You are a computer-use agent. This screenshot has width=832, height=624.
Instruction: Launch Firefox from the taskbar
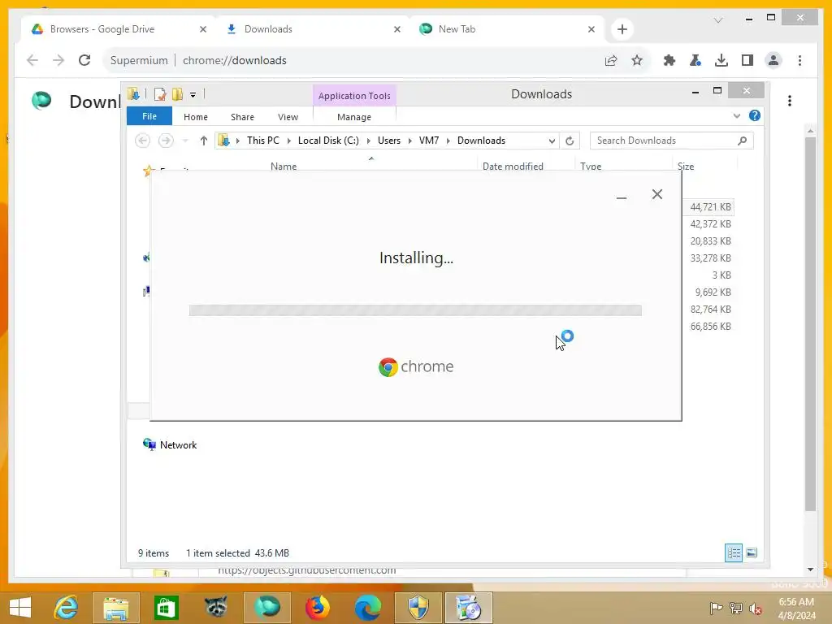click(x=318, y=608)
